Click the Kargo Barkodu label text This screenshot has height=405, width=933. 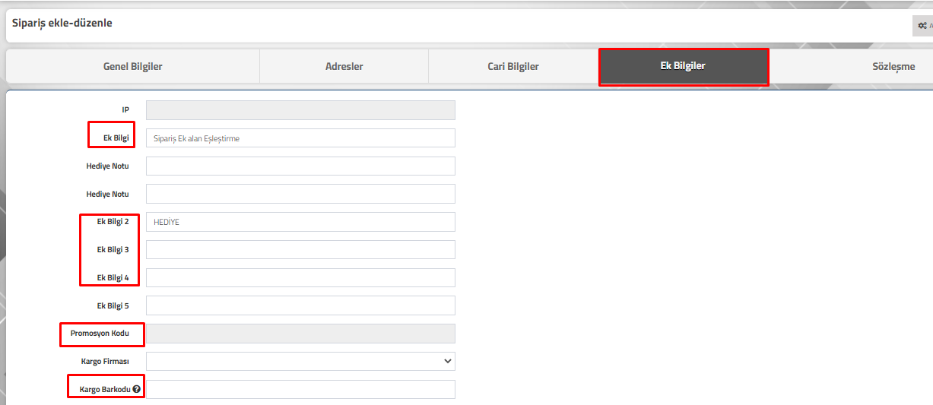coord(105,390)
